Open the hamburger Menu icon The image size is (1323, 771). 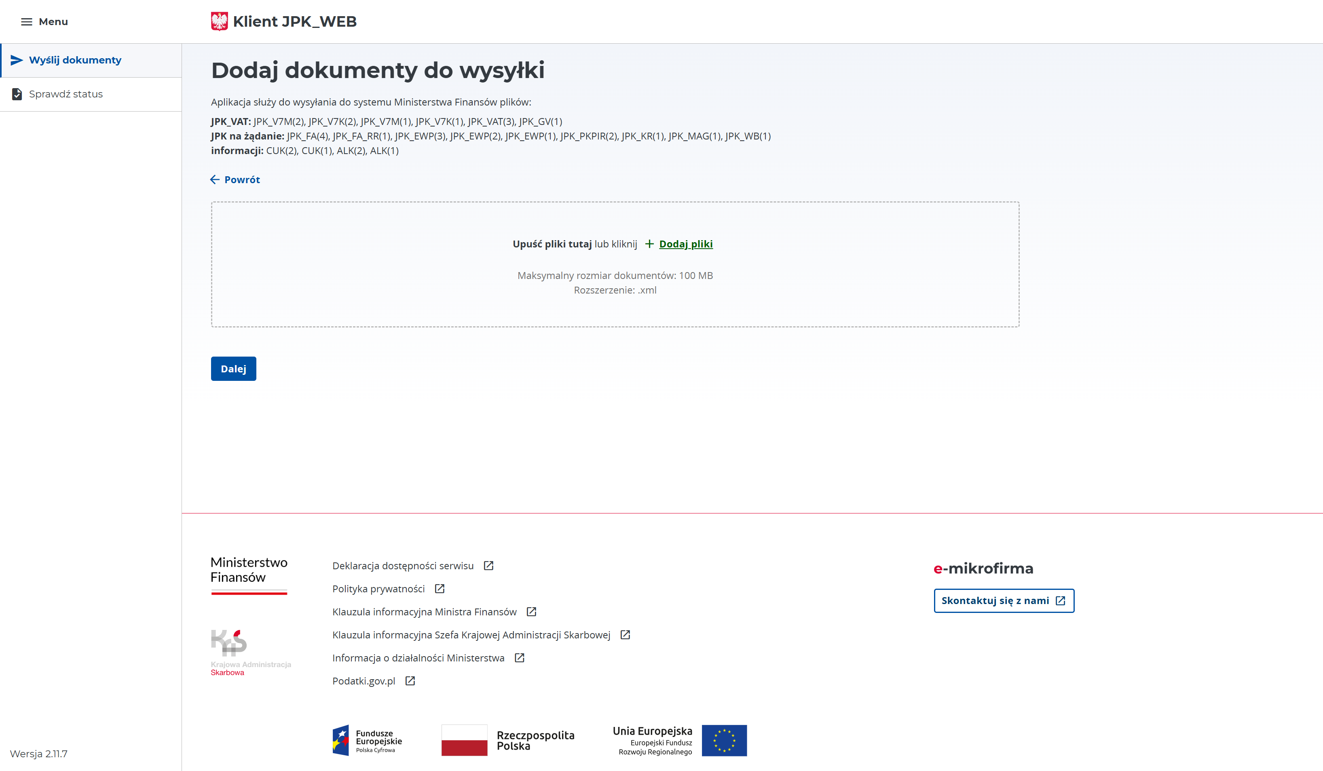(x=26, y=21)
